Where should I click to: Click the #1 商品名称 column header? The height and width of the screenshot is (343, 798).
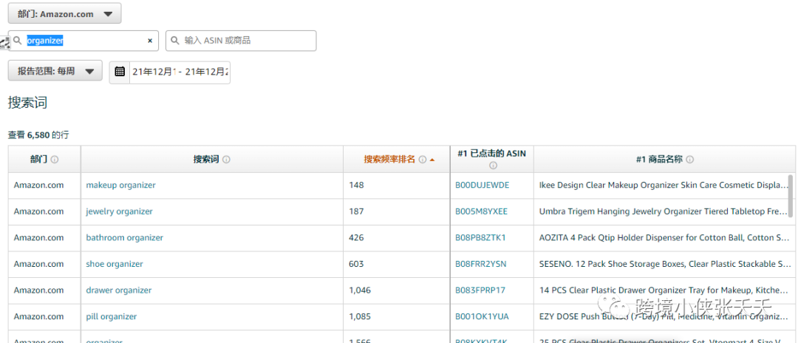pos(665,159)
